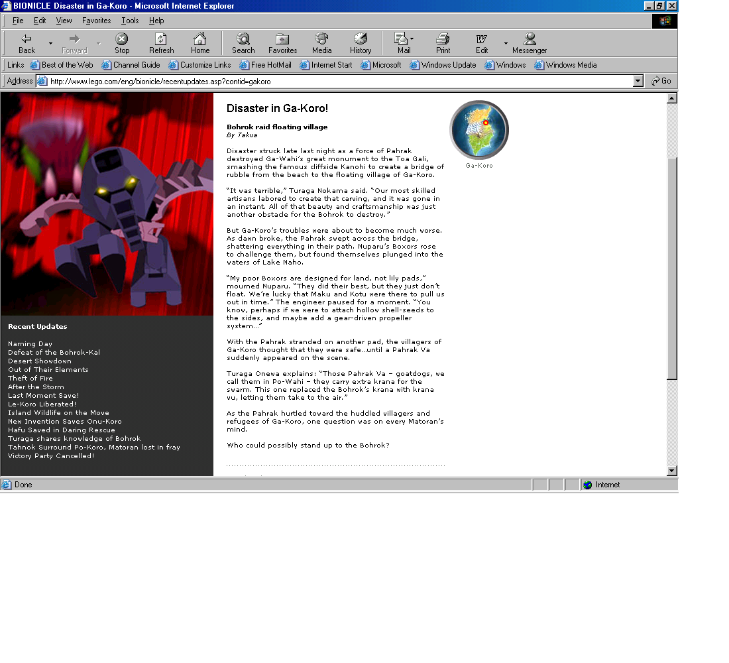The width and height of the screenshot is (729, 663).
Task: Open Defeat of the Bohrok-Kal update
Action: (x=54, y=352)
